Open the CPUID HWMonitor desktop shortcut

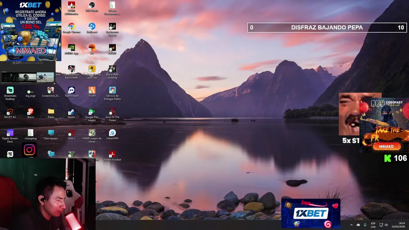click(72, 8)
